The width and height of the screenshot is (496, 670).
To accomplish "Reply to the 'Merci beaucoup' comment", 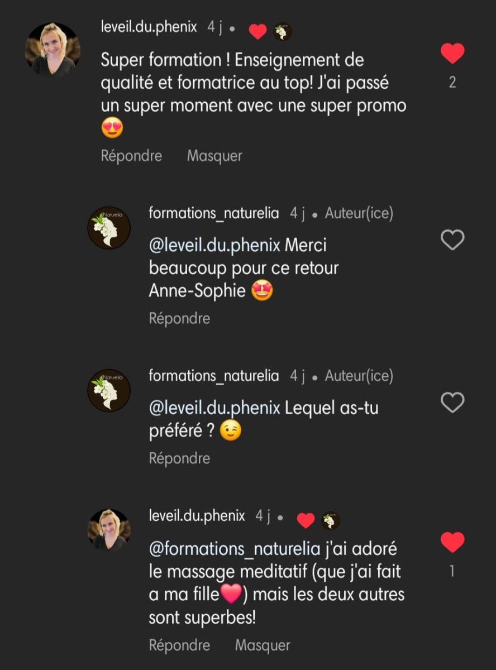I will point(179,319).
